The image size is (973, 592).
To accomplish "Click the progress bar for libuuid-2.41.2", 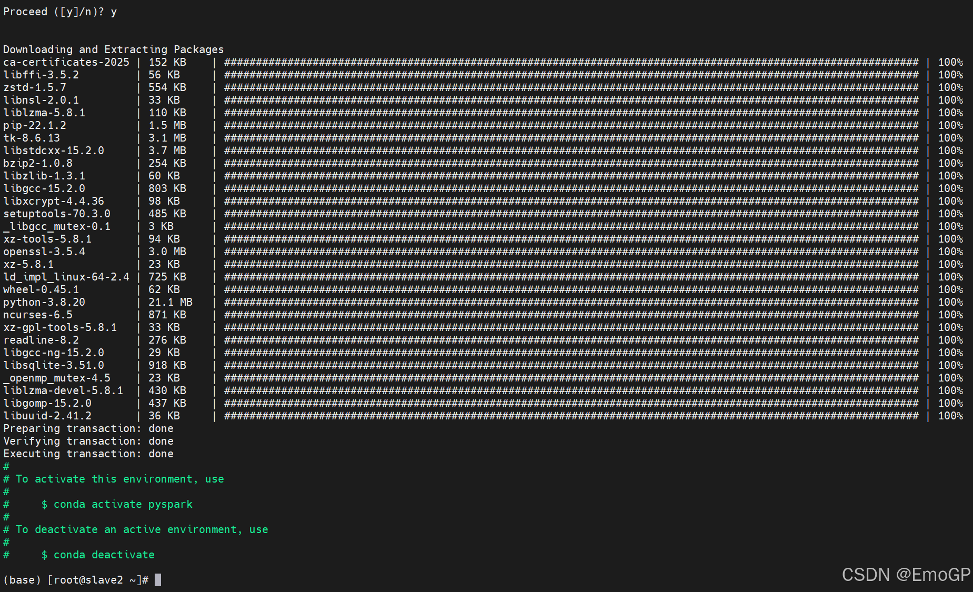I will point(571,416).
